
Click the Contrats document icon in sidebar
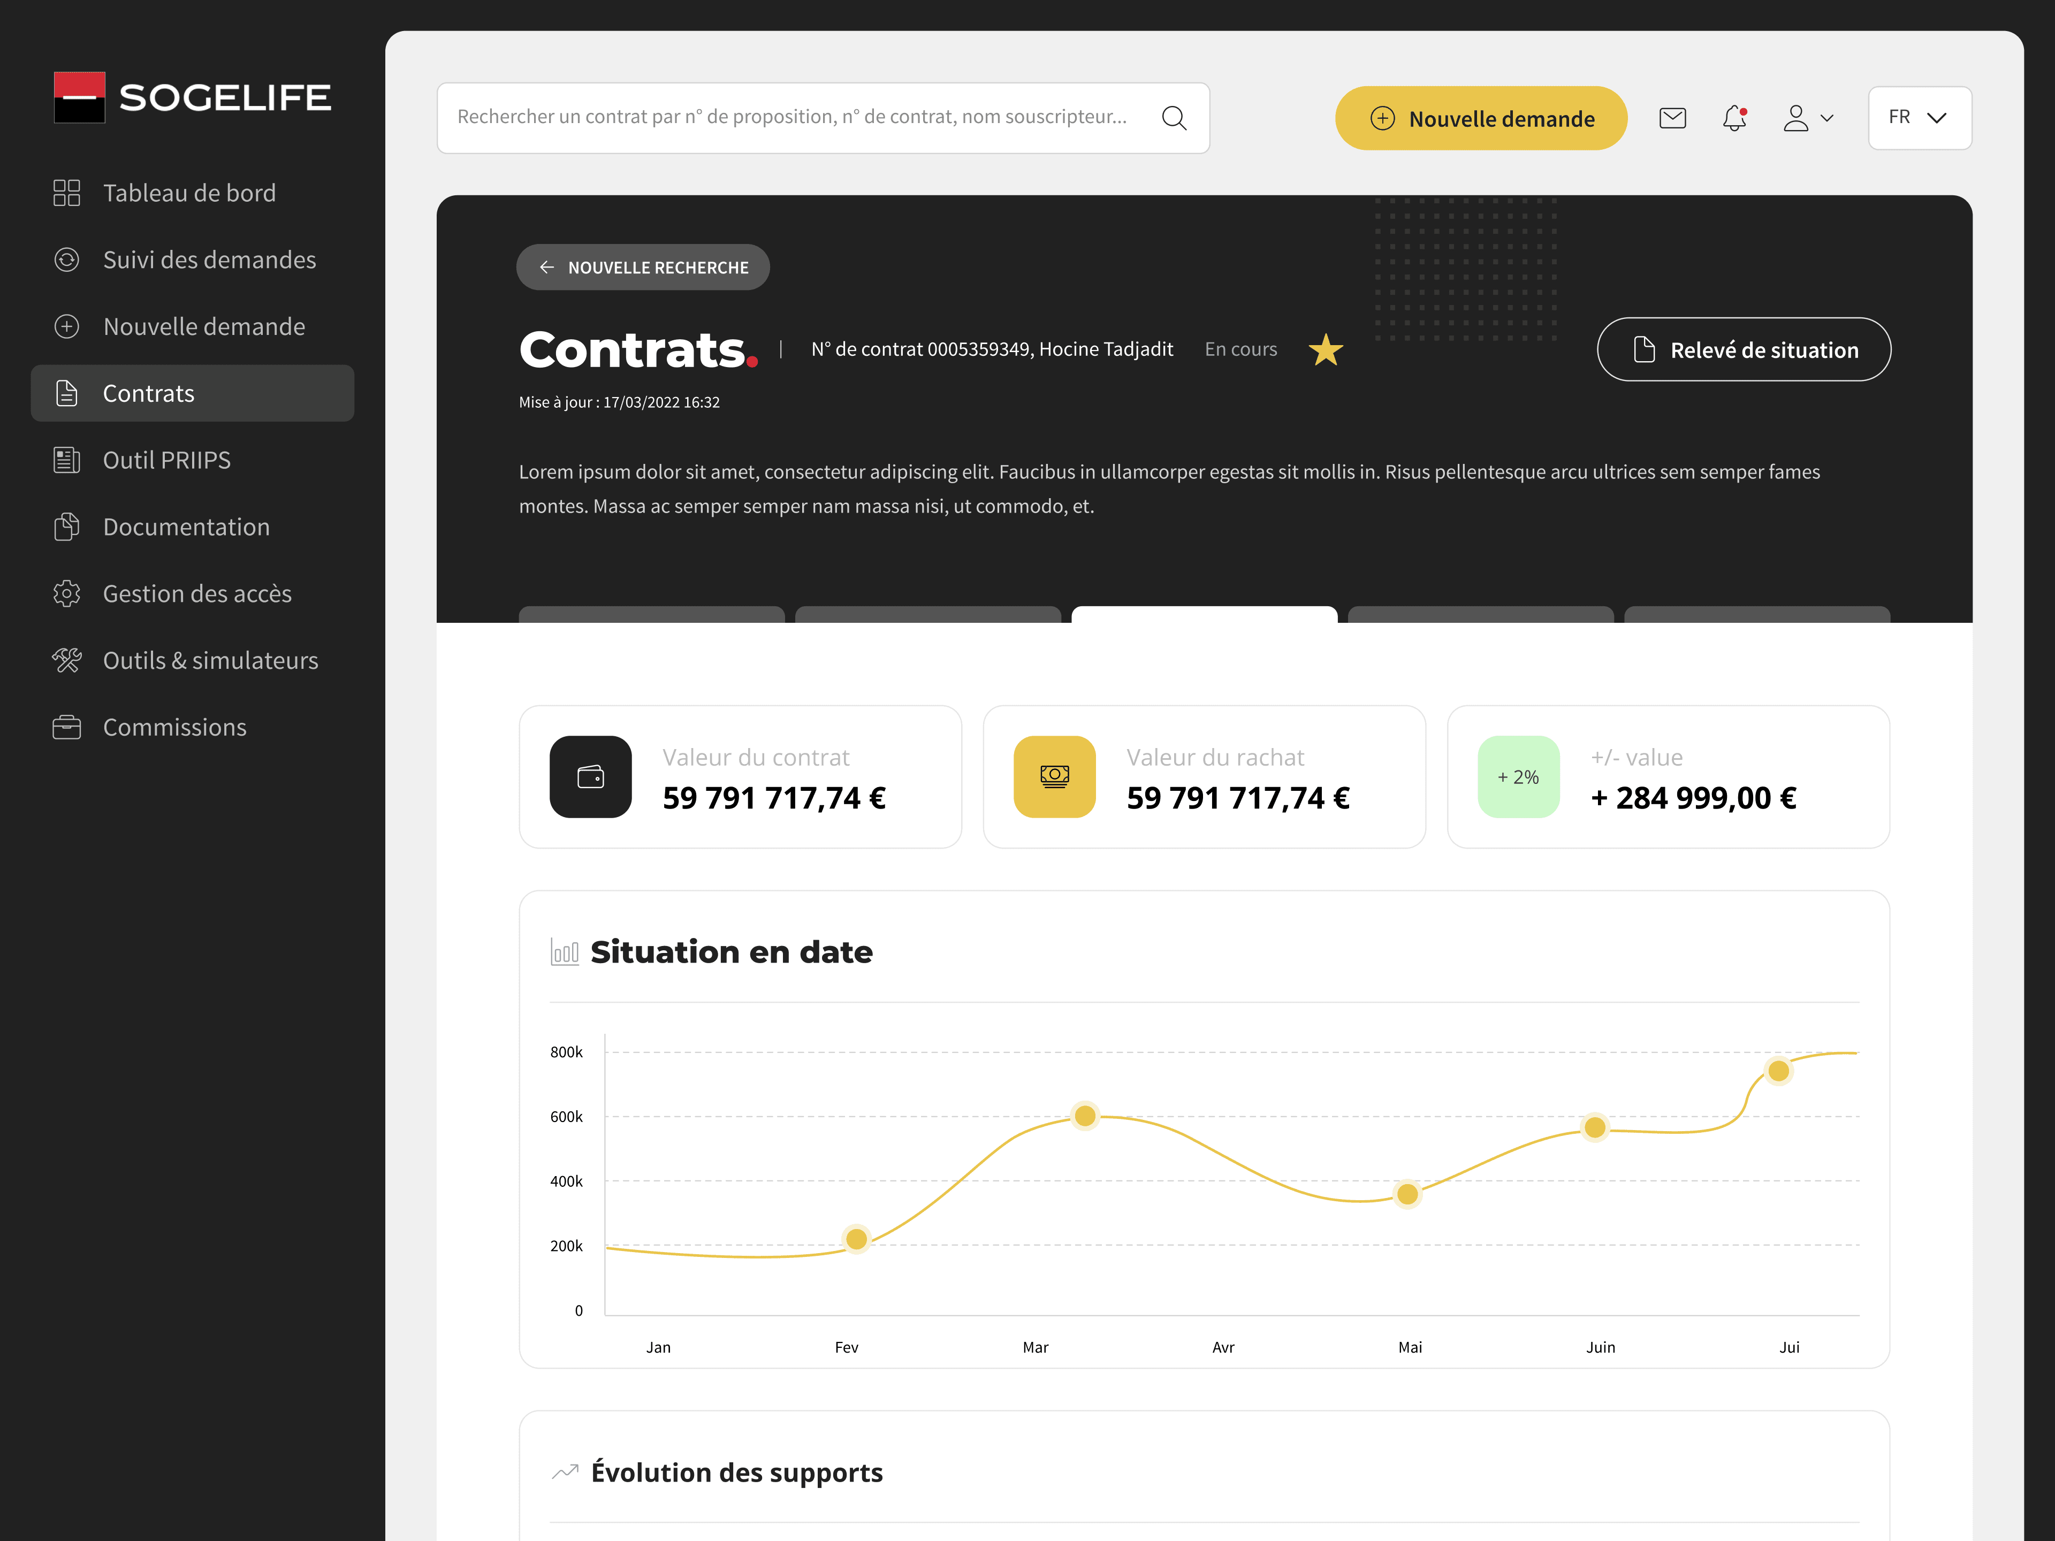(67, 394)
